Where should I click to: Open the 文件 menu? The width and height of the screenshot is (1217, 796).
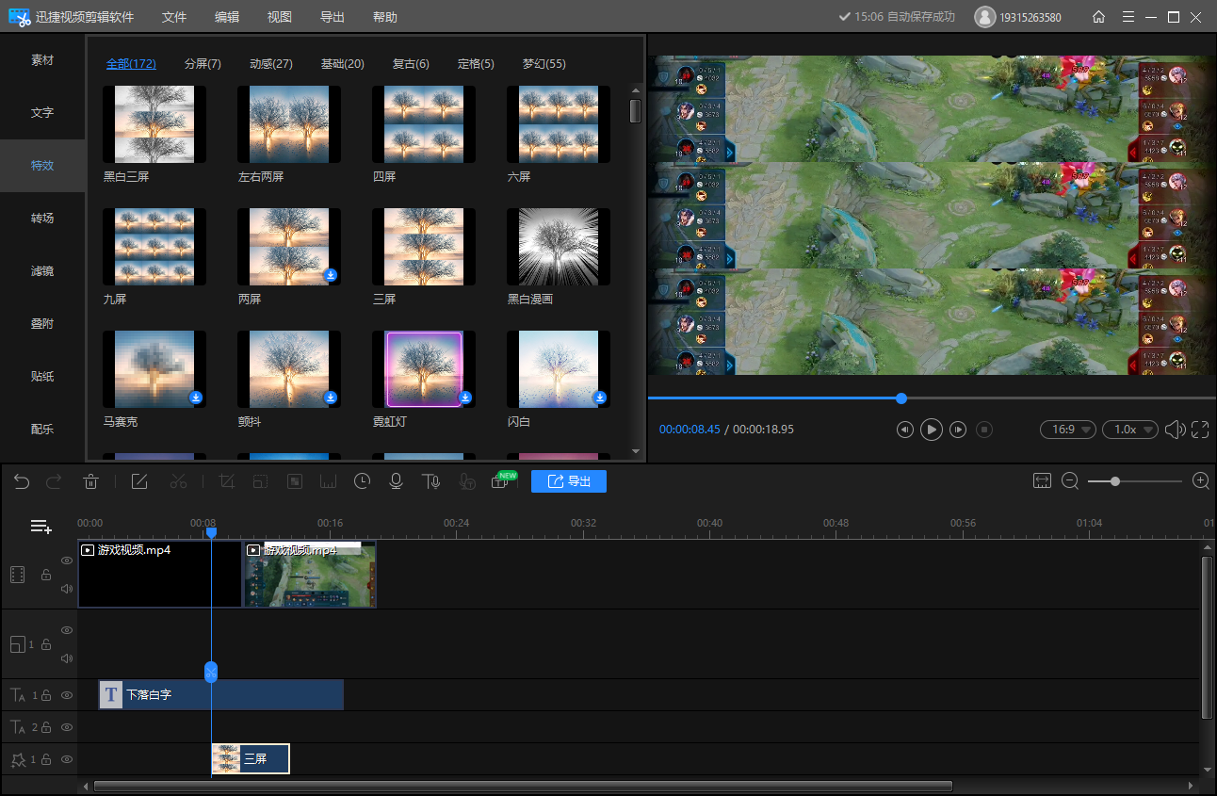174,17
